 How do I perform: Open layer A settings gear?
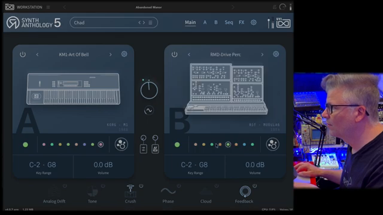pyautogui.click(x=124, y=54)
